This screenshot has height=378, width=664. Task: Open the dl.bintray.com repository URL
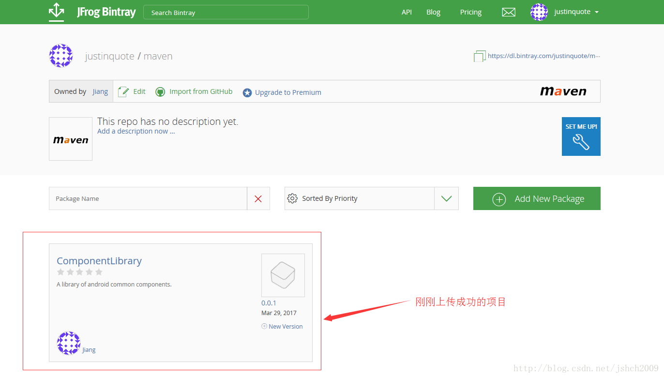coord(544,56)
